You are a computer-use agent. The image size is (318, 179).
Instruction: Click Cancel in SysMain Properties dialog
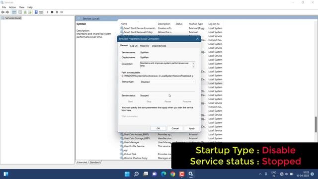pos(175,128)
